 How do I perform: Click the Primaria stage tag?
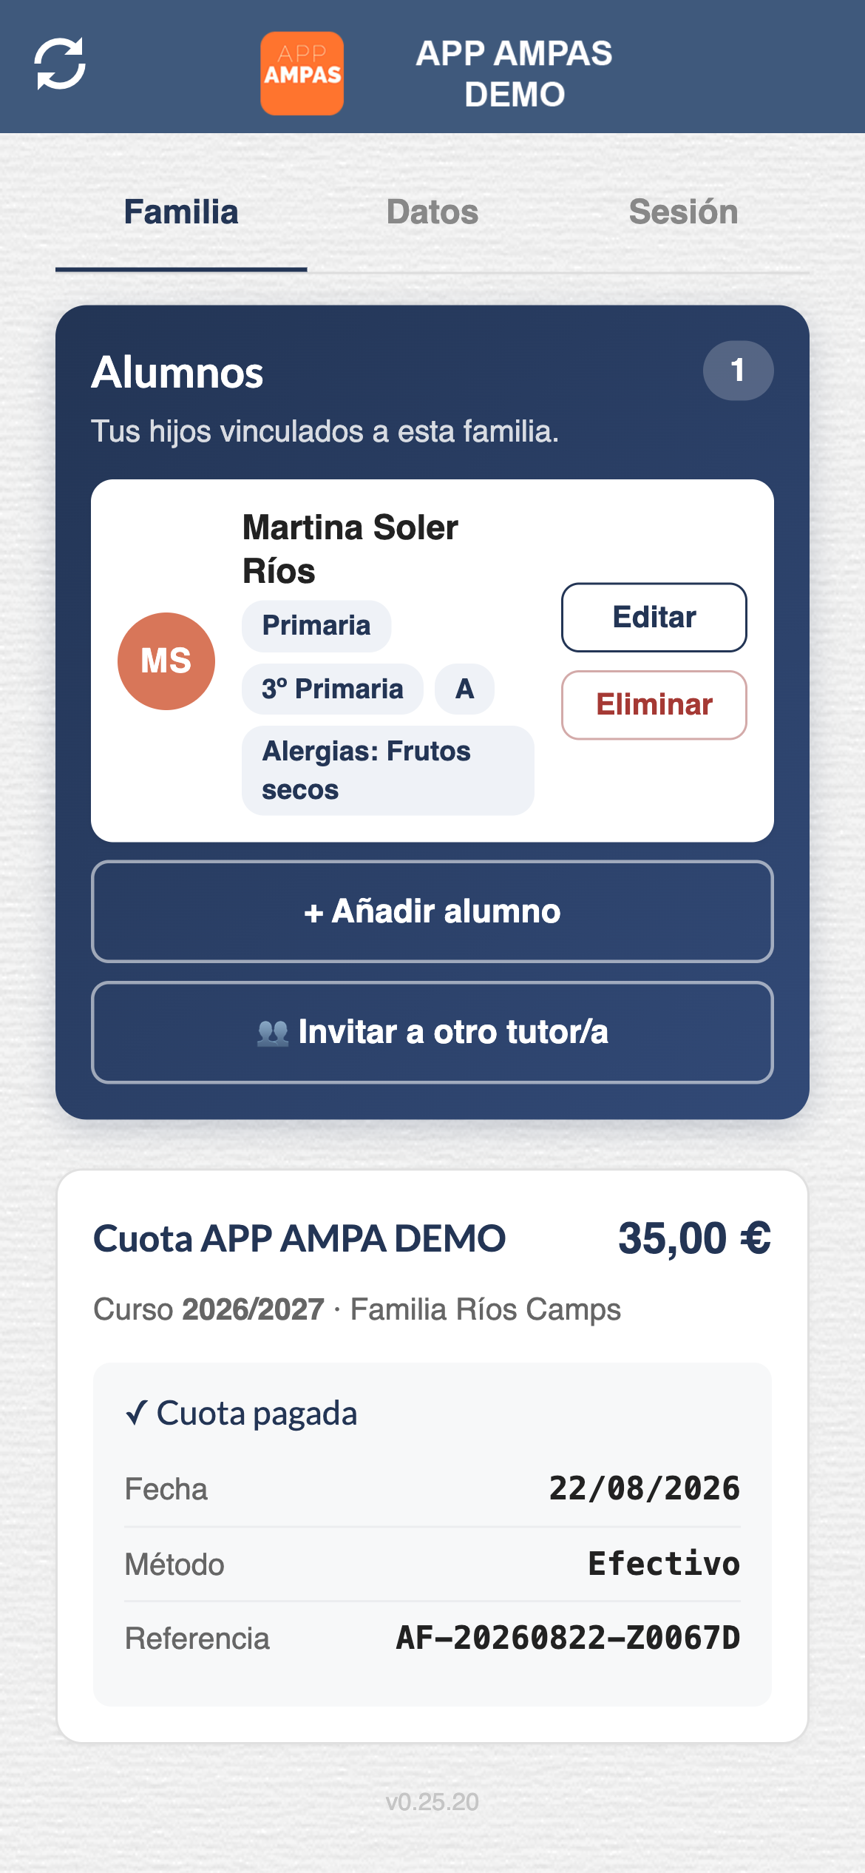(x=316, y=626)
